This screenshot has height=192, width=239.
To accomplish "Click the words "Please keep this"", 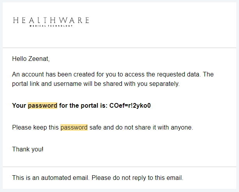I will click(x=35, y=127).
